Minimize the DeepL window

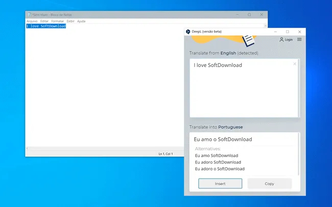[275, 32]
